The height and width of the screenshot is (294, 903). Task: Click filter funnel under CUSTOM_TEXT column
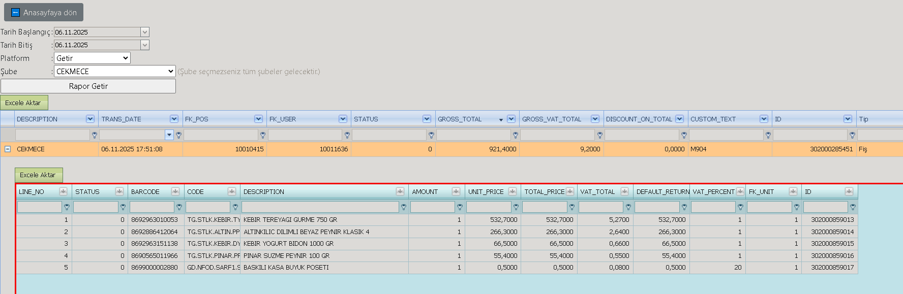click(768, 135)
